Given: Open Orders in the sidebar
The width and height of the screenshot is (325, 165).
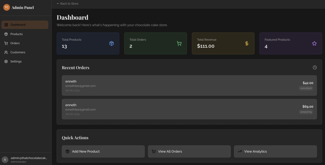Looking at the screenshot, I should point(25,43).
